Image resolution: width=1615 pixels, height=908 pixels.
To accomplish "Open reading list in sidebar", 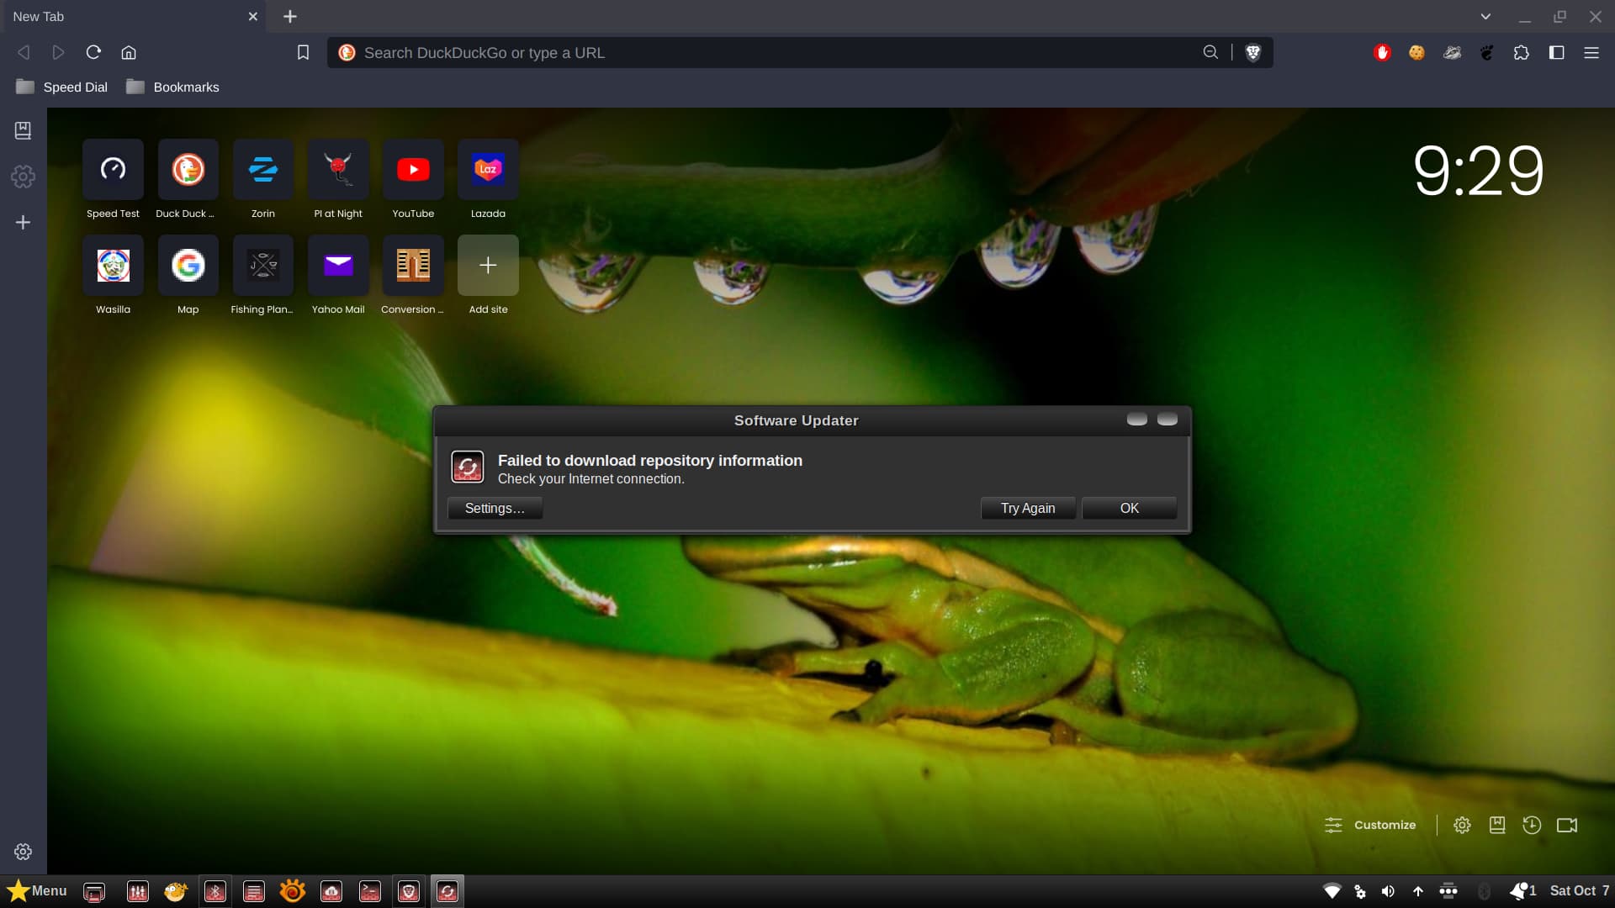I will [x=23, y=130].
